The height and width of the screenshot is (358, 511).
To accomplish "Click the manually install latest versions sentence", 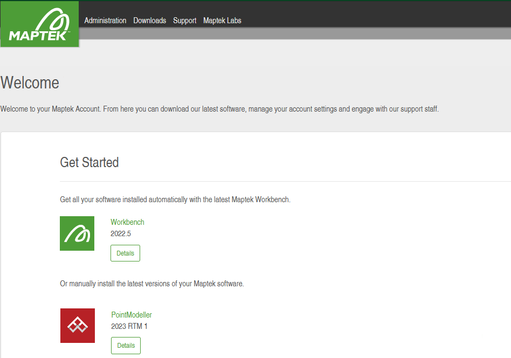I will 152,284.
